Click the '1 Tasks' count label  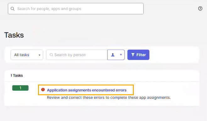pyautogui.click(x=17, y=75)
